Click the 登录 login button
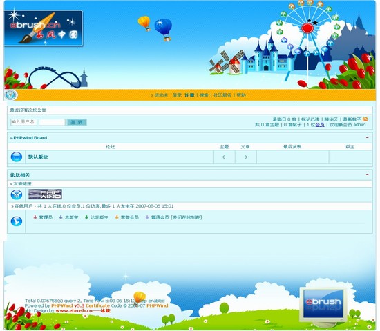The image size is (380, 331). 77,122
